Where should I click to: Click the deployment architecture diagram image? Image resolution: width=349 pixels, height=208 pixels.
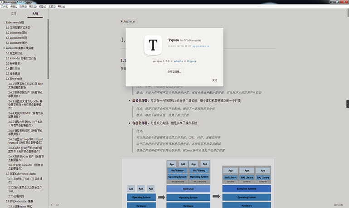tap(198, 183)
